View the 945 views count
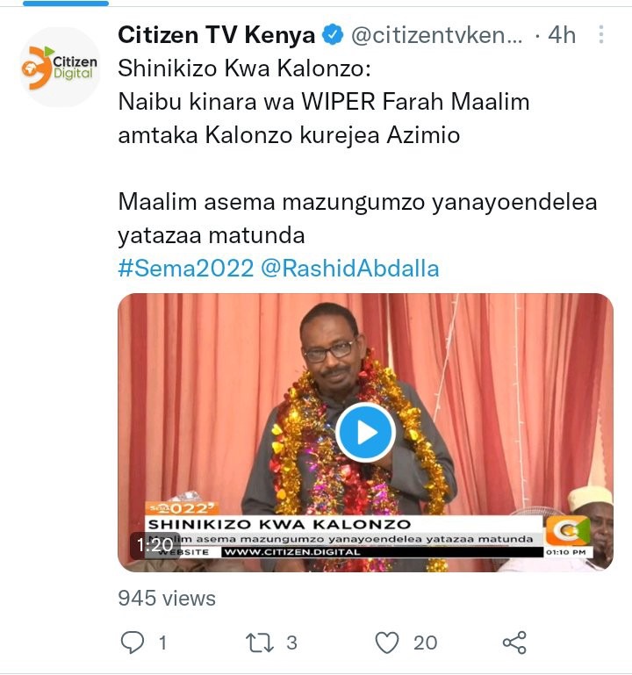This screenshot has width=632, height=675. coord(167,598)
